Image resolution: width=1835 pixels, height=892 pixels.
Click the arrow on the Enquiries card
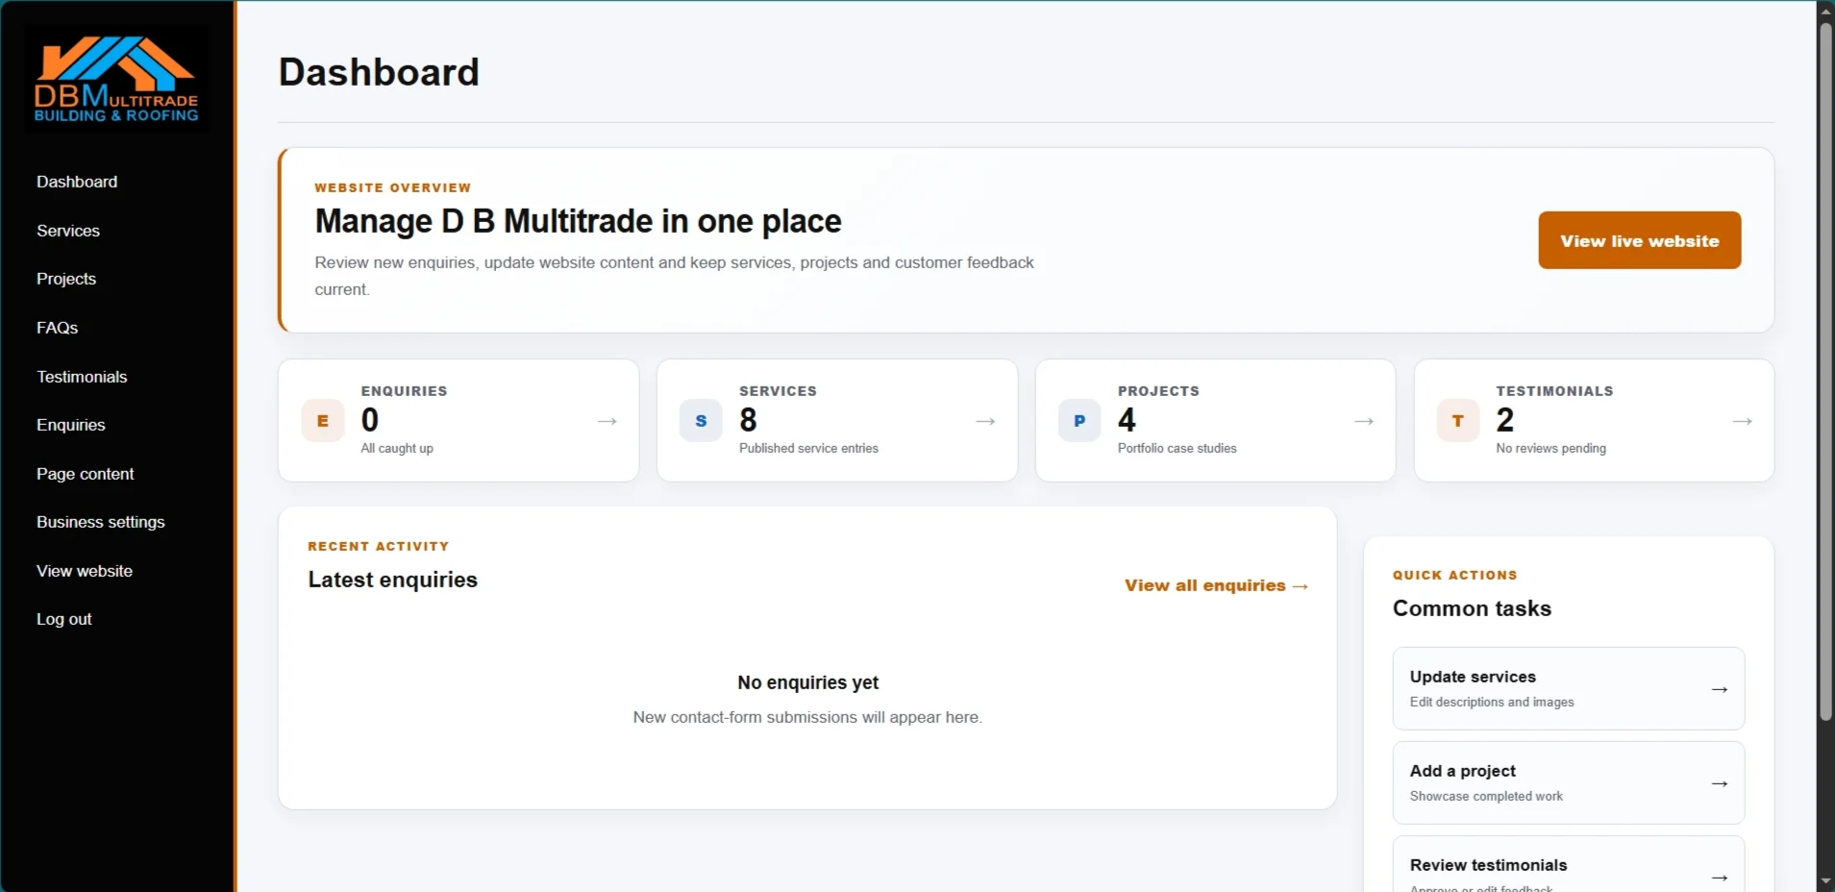click(608, 421)
